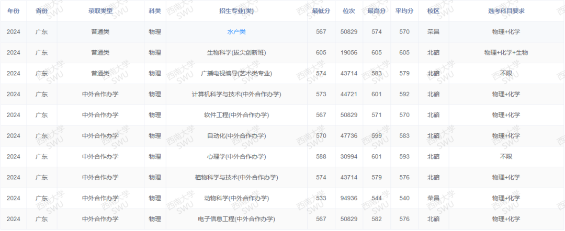
Task: Click lowest score 570 in 自动化 row
Action: click(x=321, y=136)
